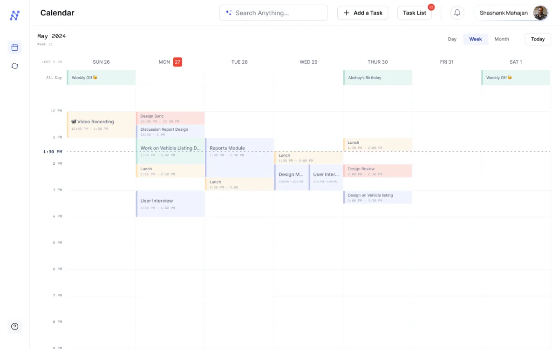Select the WED 29 column header
The height and width of the screenshot is (349, 559).
[x=308, y=62]
